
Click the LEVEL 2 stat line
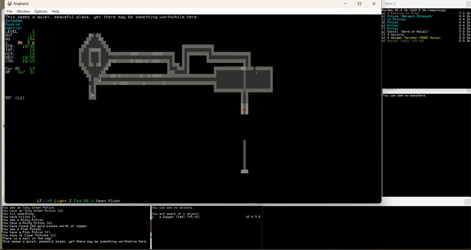20,32
